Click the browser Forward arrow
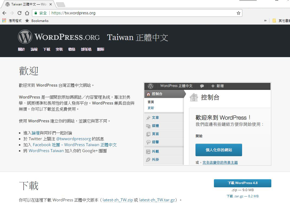Image resolution: width=290 pixels, height=203 pixels. (x=12, y=13)
